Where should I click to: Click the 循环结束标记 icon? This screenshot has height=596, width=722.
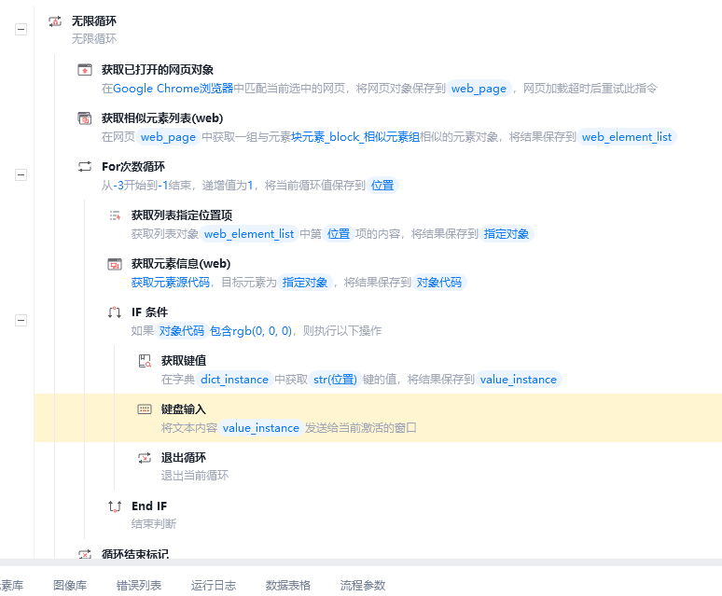pos(85,554)
